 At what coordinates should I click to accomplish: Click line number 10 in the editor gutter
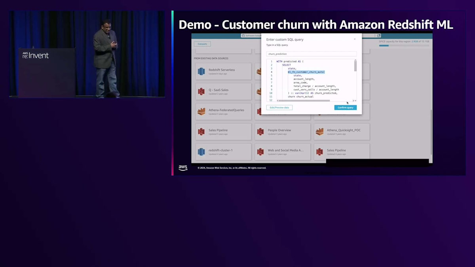[x=271, y=93]
